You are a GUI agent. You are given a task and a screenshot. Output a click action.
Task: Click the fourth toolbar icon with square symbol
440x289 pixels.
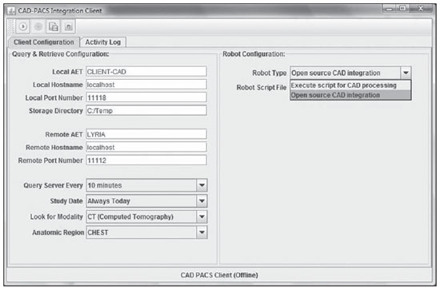point(68,26)
